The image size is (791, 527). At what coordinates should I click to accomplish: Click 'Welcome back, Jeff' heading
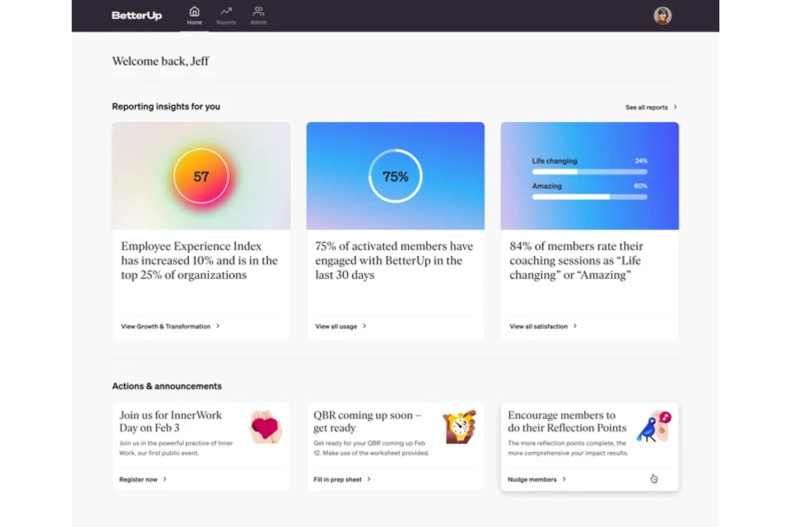(x=160, y=61)
